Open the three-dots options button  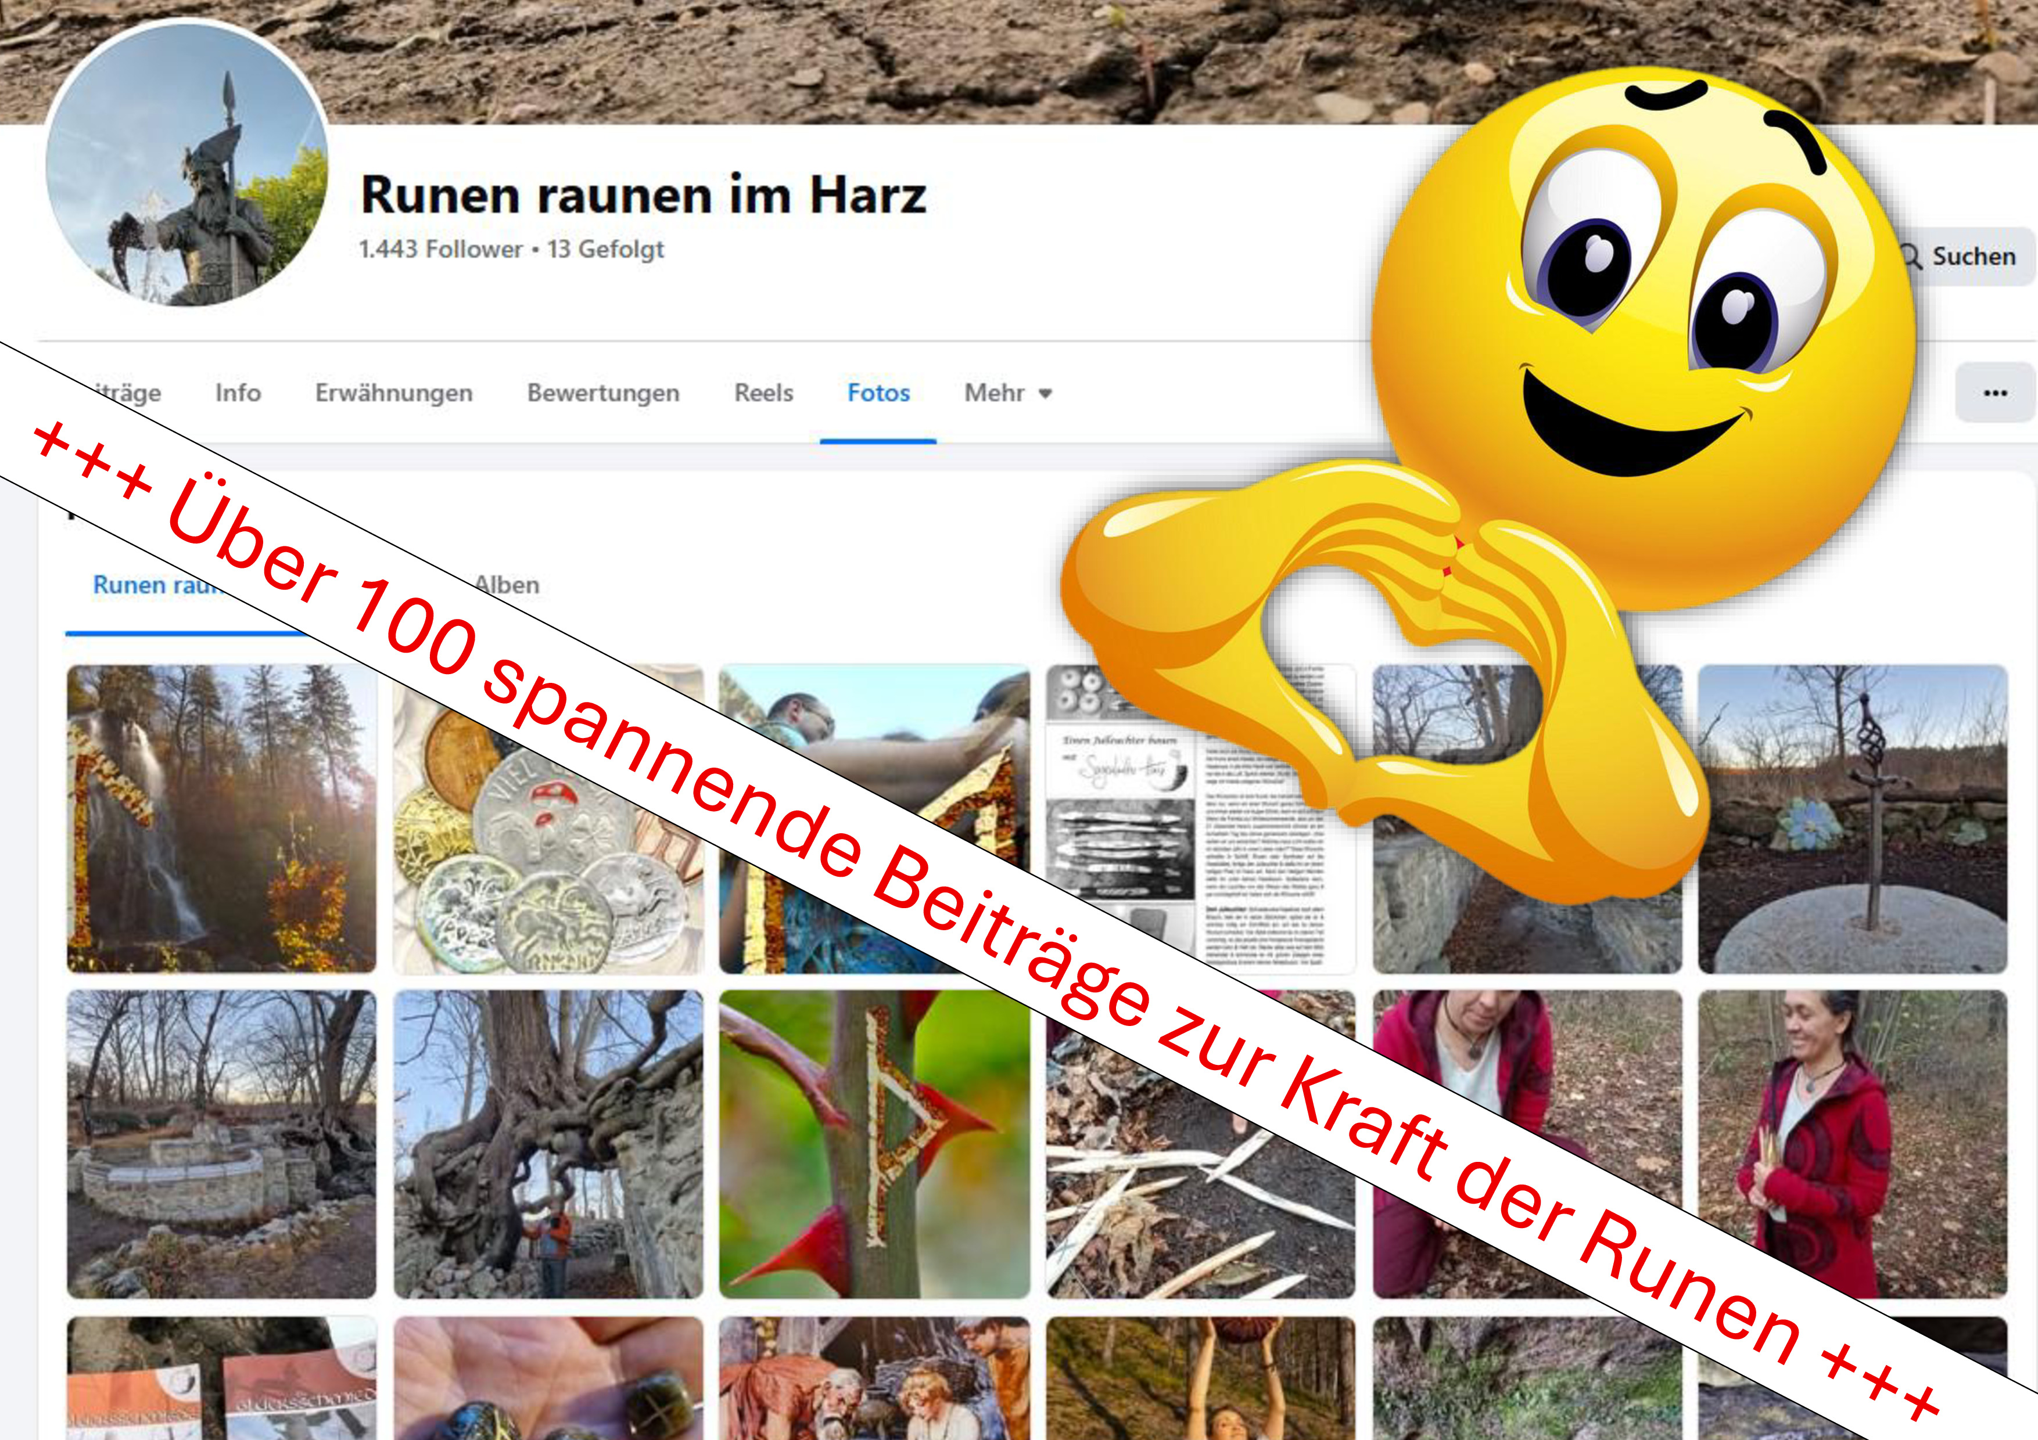tap(1994, 392)
